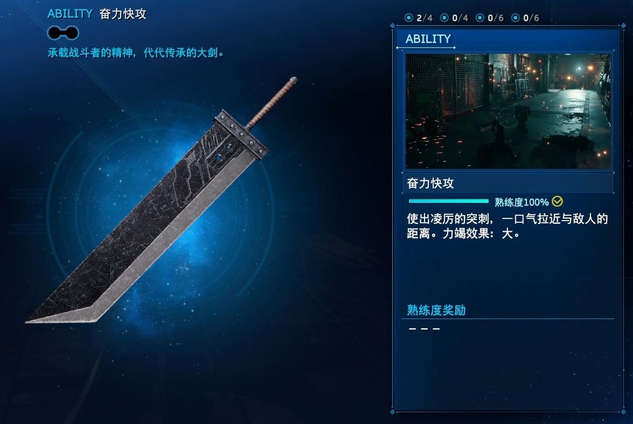Select the ABILITY tab in the right panel
Image resolution: width=633 pixels, height=424 pixels.
(x=428, y=39)
